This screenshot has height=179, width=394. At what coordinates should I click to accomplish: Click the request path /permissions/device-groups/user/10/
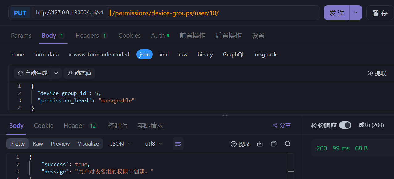coord(165,13)
